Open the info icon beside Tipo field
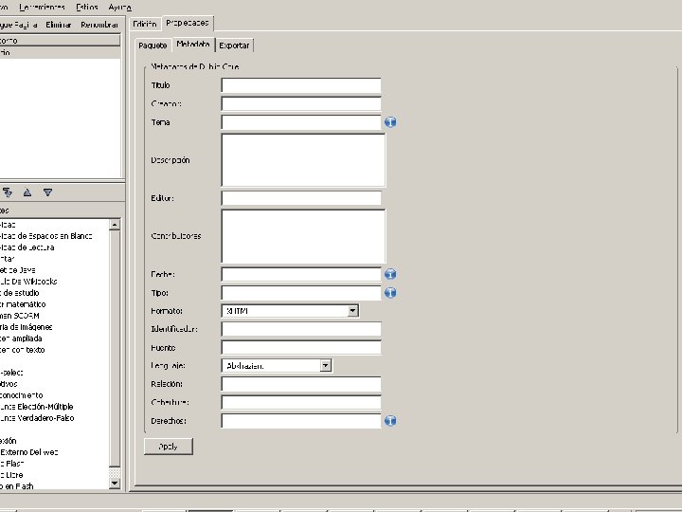682x512 pixels. [x=390, y=293]
